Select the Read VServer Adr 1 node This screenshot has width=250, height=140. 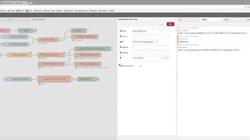coord(51,64)
